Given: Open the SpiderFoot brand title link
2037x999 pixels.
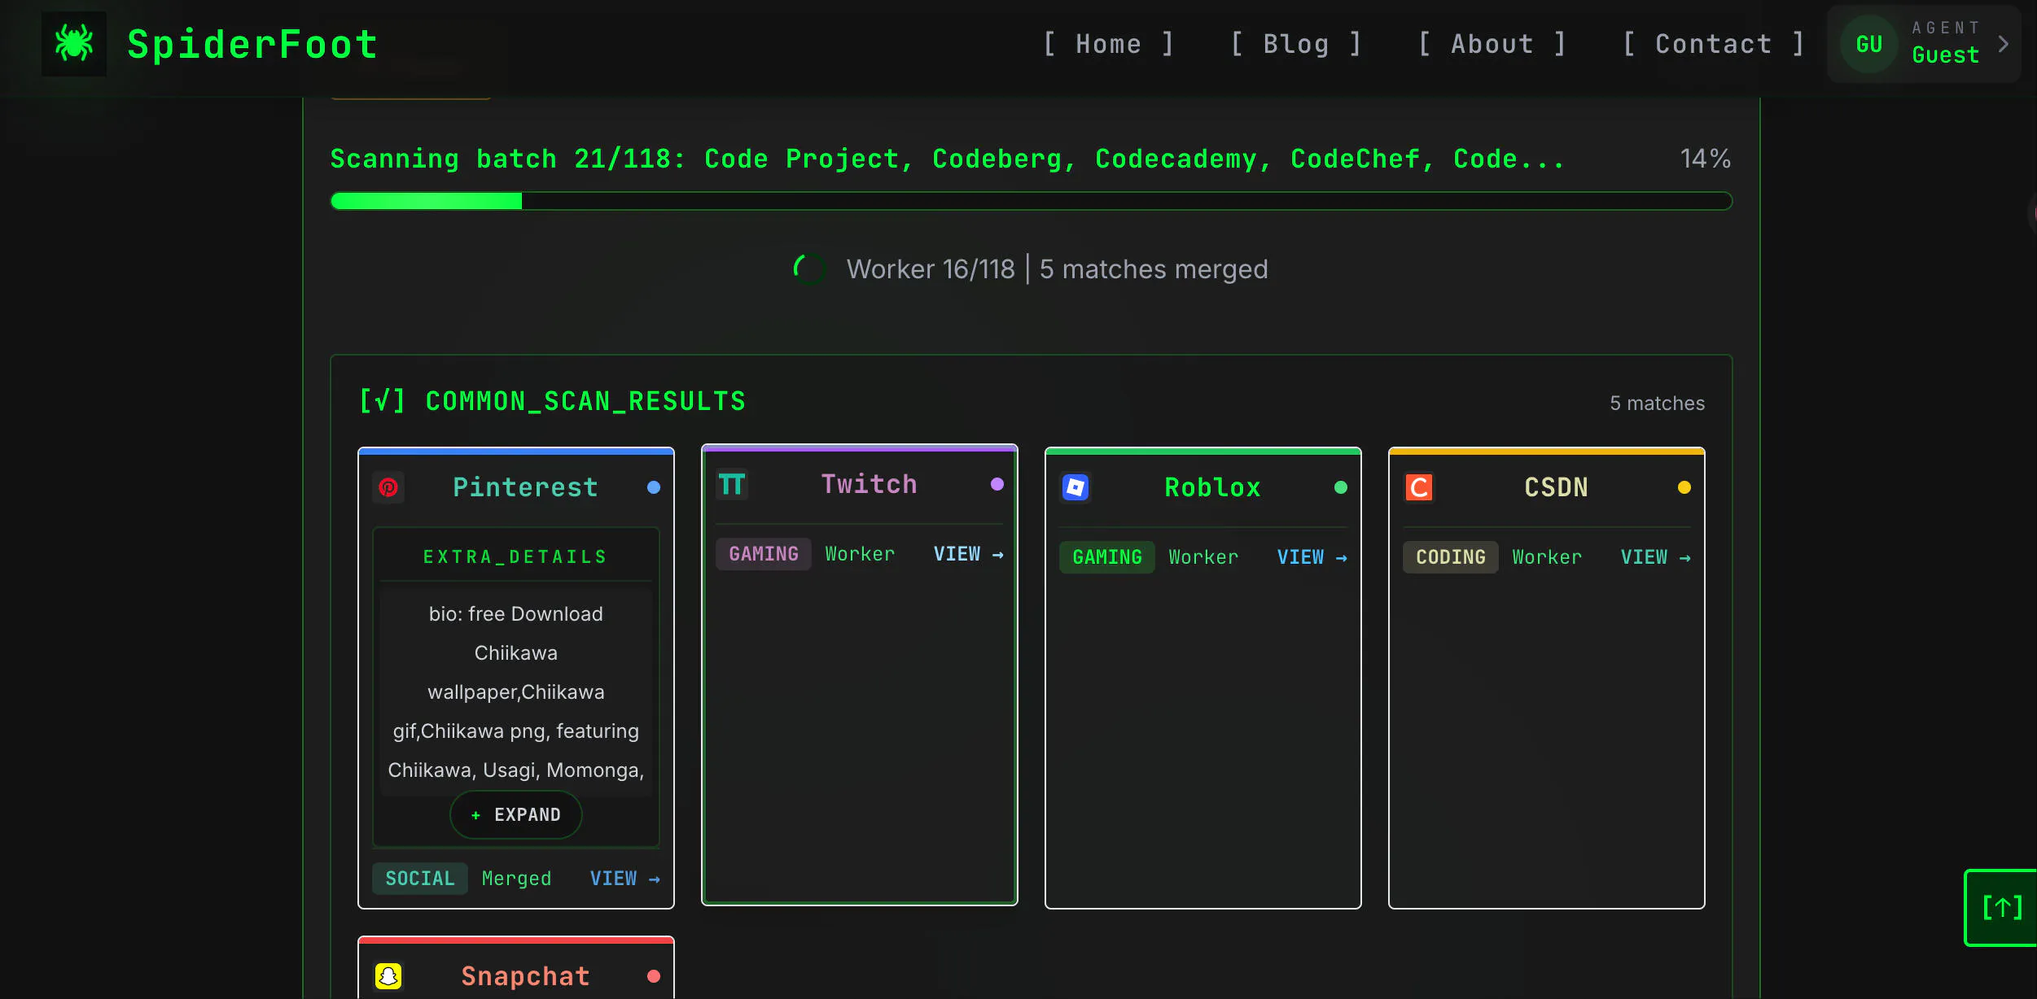Looking at the screenshot, I should pos(252,44).
